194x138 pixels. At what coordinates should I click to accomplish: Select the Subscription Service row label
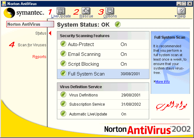87,104
